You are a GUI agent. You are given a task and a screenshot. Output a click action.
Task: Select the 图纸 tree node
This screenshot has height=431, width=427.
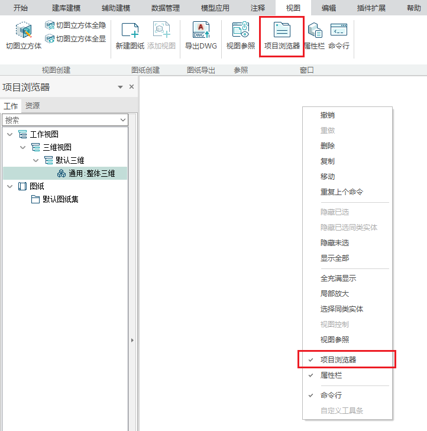(37, 186)
